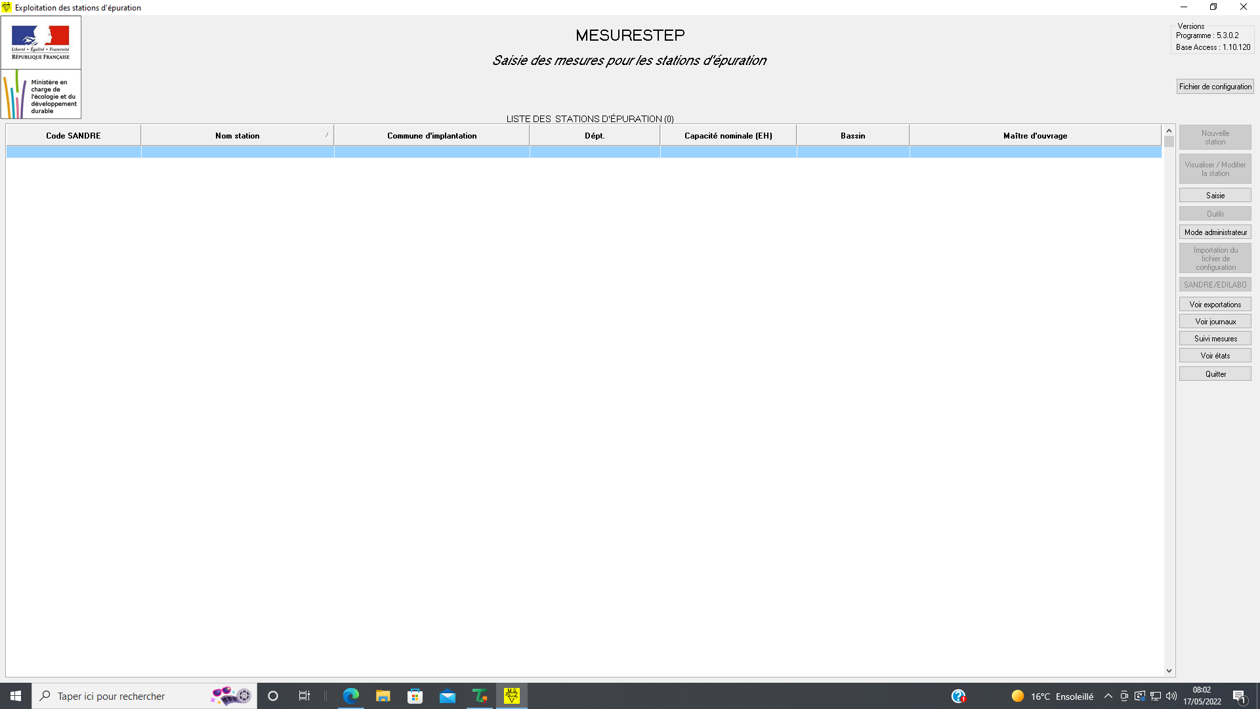Viewport: 1260px width, 709px height.
Task: Click Visualiser / Modifier la station
Action: pyautogui.click(x=1215, y=169)
